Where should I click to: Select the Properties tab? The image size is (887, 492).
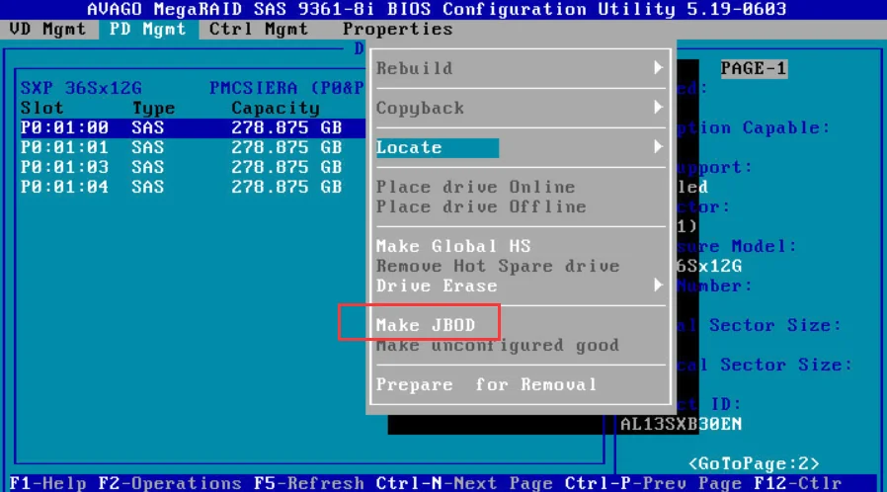(x=398, y=29)
